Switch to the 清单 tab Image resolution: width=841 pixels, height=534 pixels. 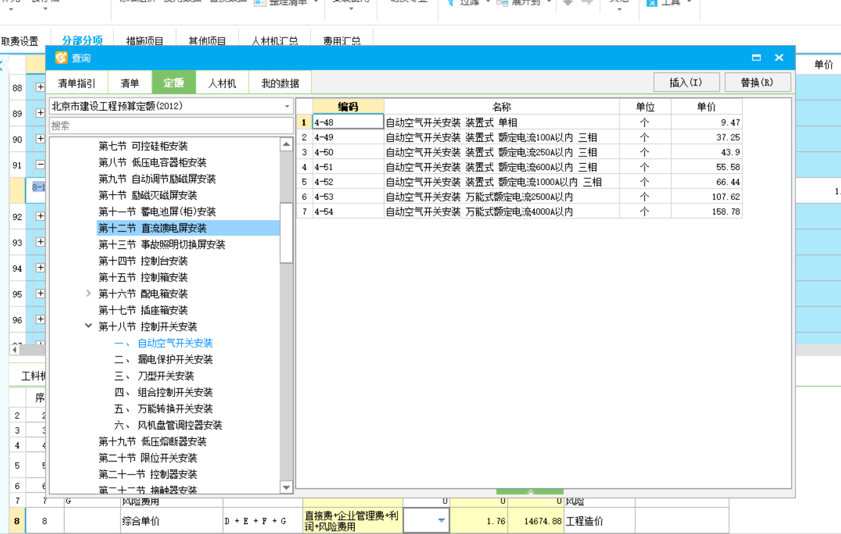pyautogui.click(x=130, y=83)
